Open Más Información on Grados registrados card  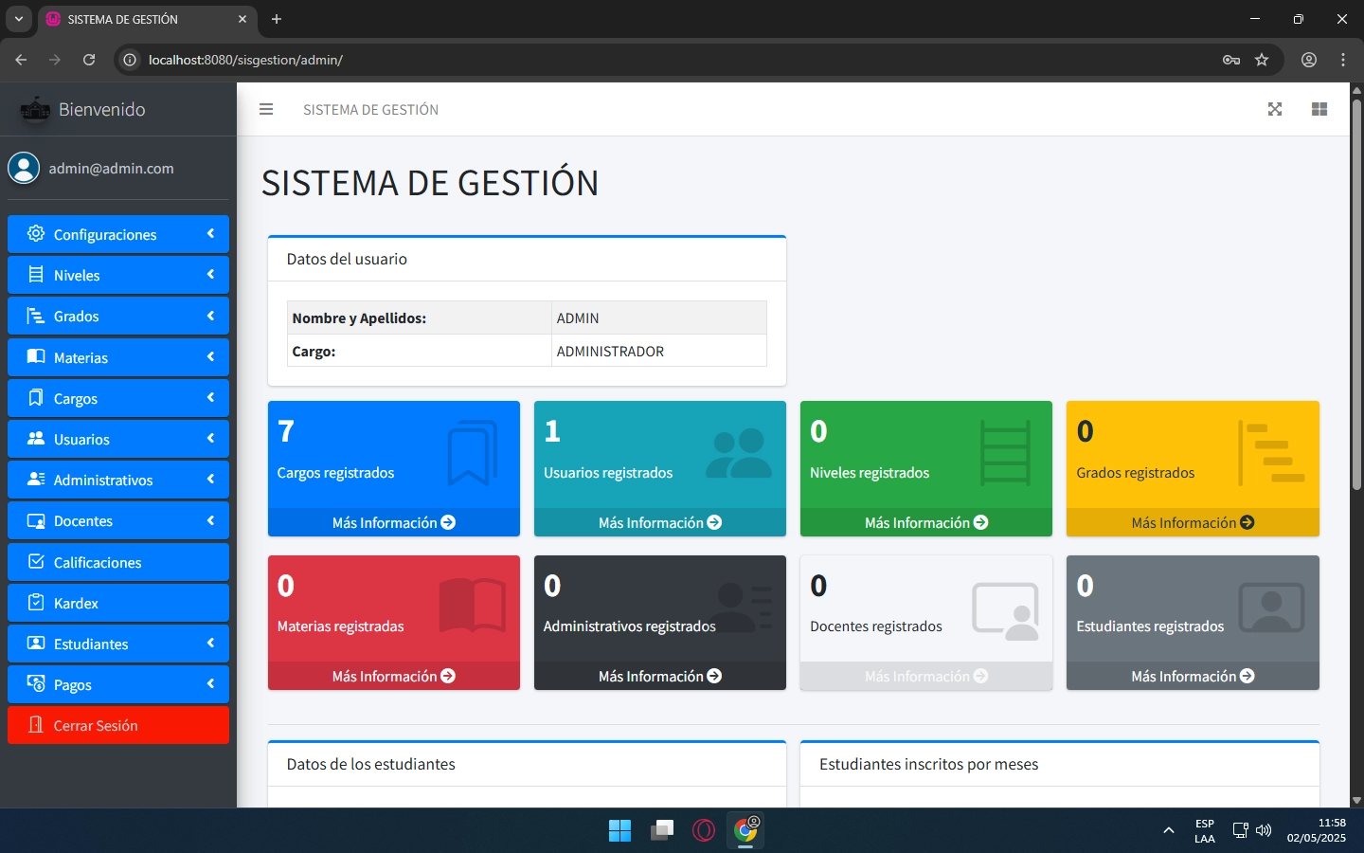point(1193,522)
